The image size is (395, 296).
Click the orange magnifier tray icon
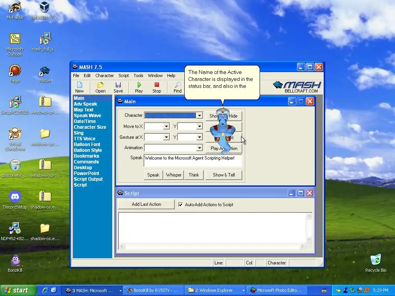(366, 290)
